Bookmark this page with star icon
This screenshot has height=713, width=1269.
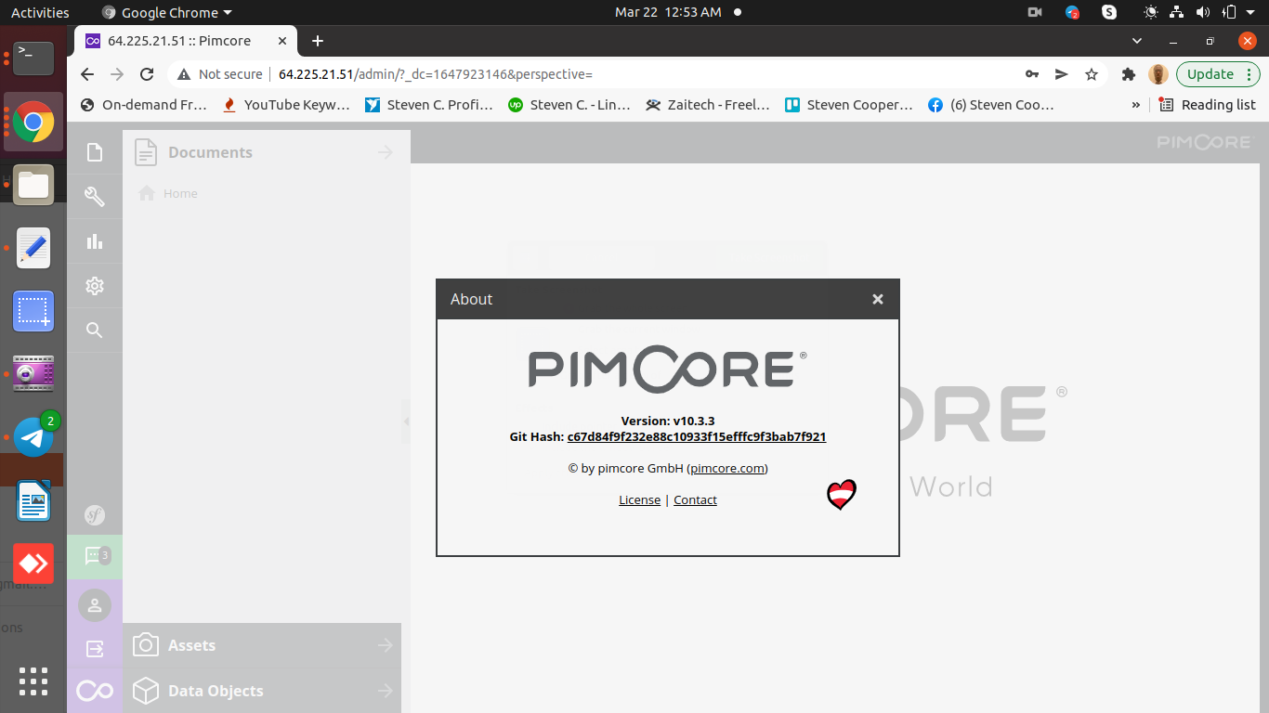[1092, 74]
